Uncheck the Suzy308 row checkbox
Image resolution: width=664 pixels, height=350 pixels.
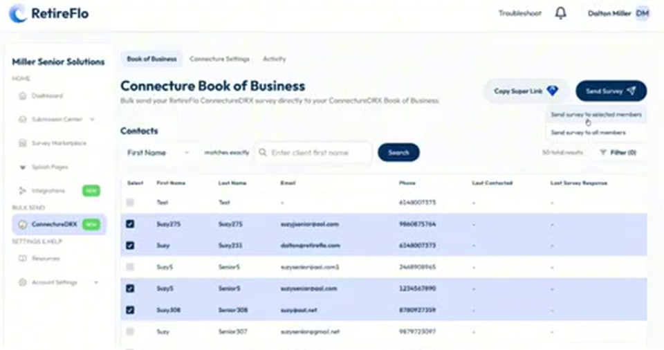pyautogui.click(x=130, y=310)
